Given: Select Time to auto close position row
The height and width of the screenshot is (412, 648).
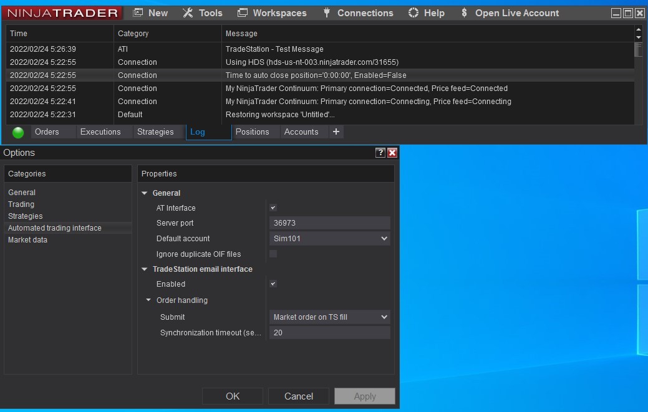Looking at the screenshot, I should [x=321, y=75].
